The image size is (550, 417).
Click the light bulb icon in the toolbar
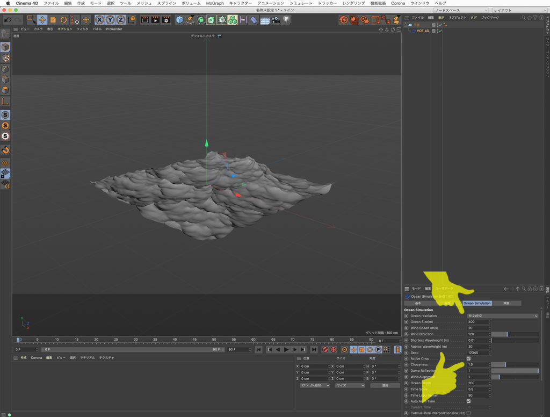point(286,20)
